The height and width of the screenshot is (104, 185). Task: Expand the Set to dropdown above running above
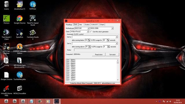pyautogui.click(x=116, y=43)
